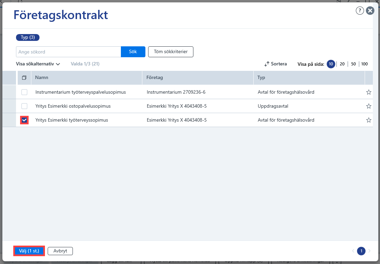Open the help question mark icon
Viewport: 380px width, 264px height.
(x=360, y=11)
